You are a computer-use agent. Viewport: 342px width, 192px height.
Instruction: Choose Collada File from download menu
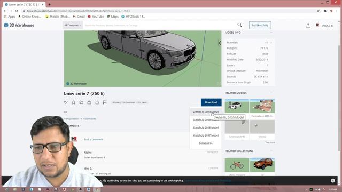[205, 143]
